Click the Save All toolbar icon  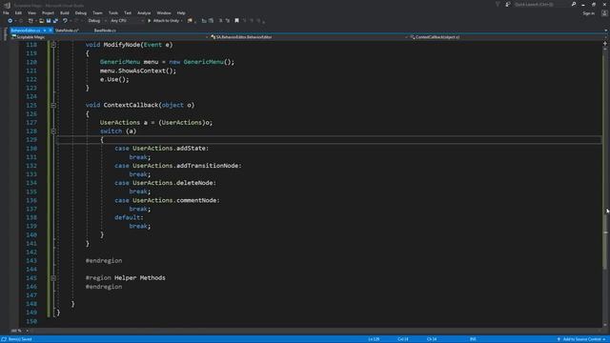pos(55,21)
